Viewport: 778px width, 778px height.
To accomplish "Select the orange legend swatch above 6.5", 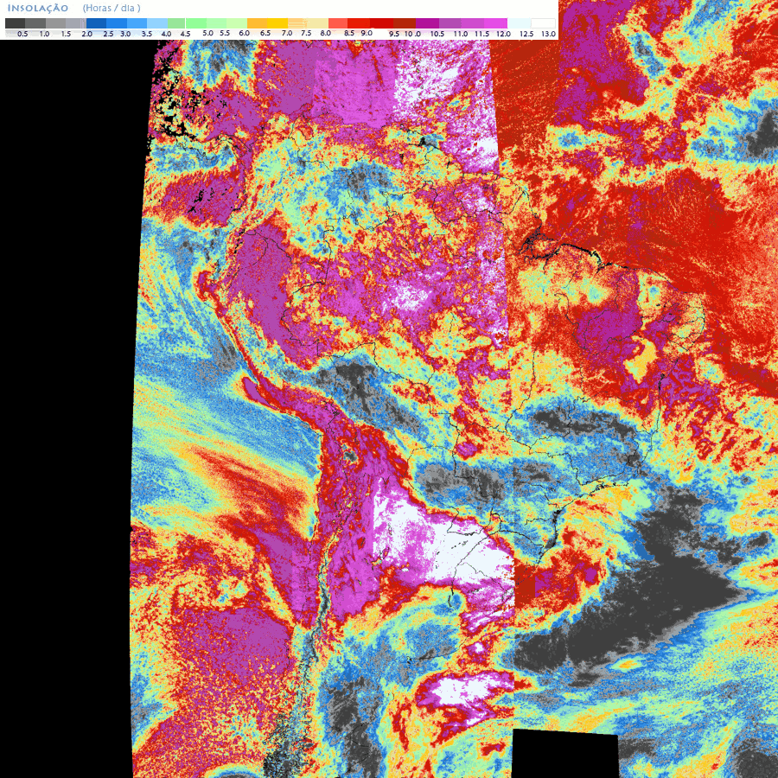I will [257, 23].
